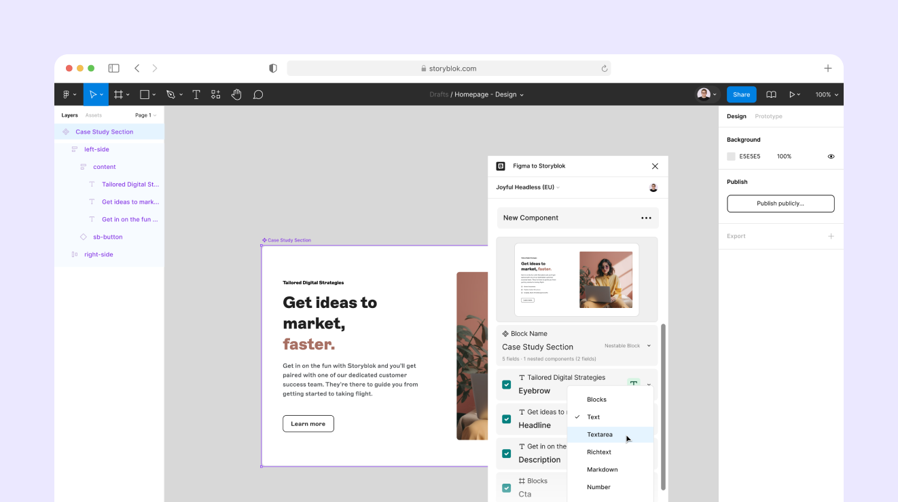The height and width of the screenshot is (502, 898).
Task: Toggle the Cta Blocks field checkbox
Action: pyautogui.click(x=506, y=488)
